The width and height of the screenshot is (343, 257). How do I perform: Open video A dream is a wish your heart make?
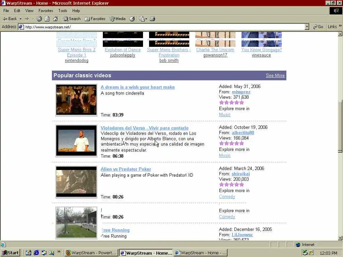click(138, 87)
